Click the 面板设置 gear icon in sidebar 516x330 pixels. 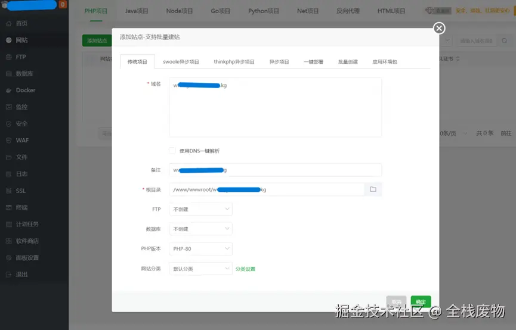point(9,258)
